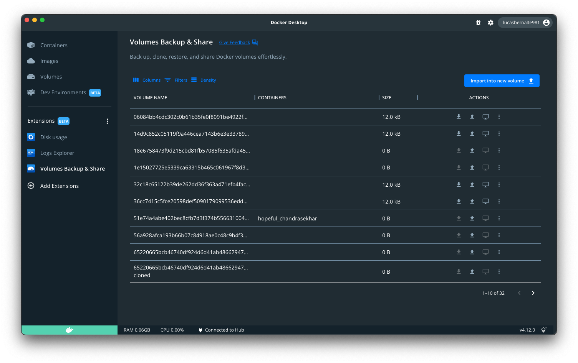
Task: Open Settings gear in the title bar
Action: pos(490,23)
